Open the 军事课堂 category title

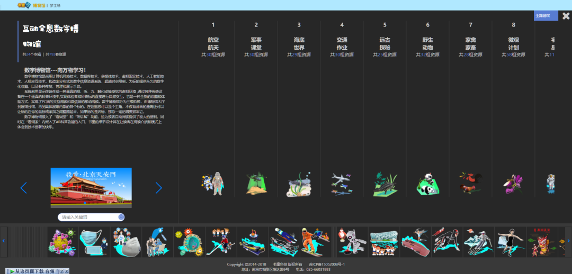[256, 44]
